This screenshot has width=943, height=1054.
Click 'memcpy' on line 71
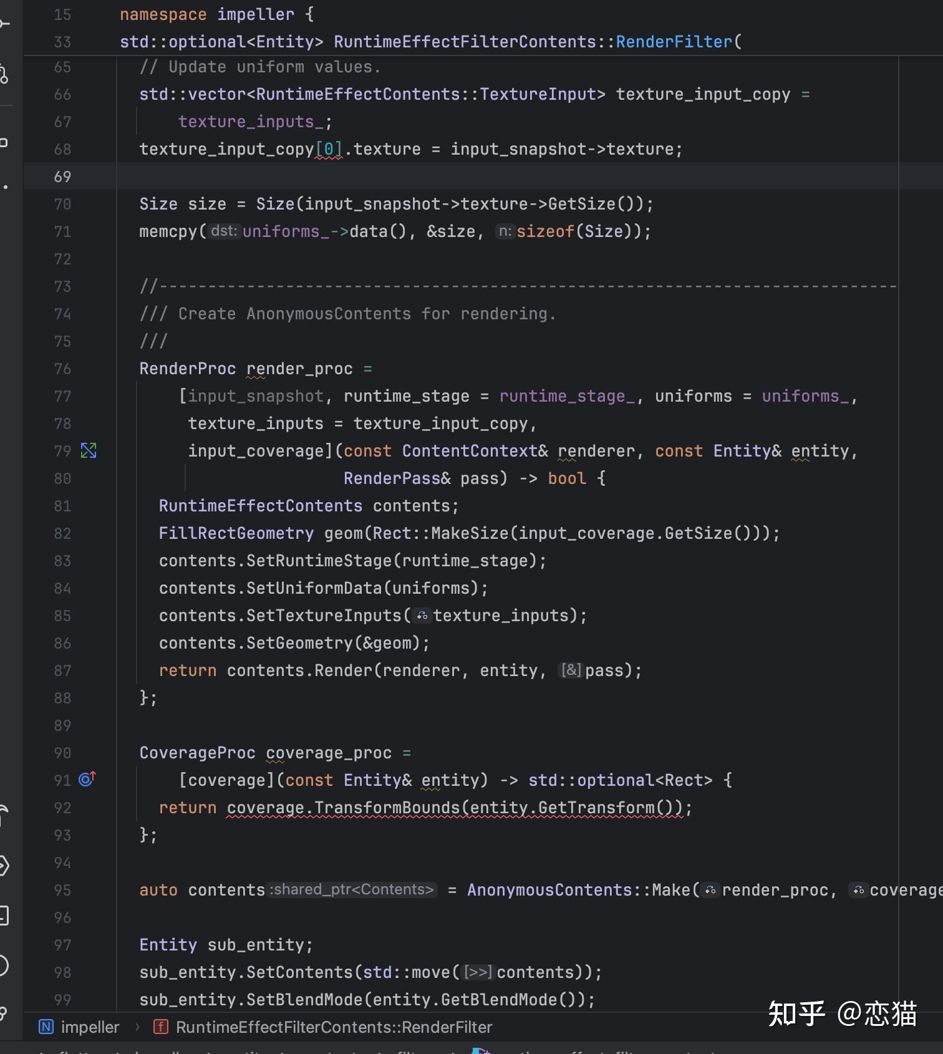click(168, 231)
